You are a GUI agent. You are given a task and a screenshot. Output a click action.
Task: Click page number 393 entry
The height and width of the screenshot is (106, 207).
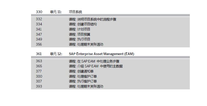(x=39, y=86)
